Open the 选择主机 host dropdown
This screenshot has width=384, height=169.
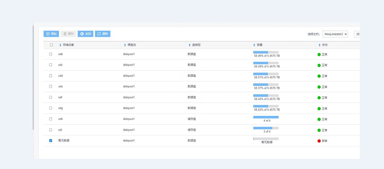(x=335, y=34)
